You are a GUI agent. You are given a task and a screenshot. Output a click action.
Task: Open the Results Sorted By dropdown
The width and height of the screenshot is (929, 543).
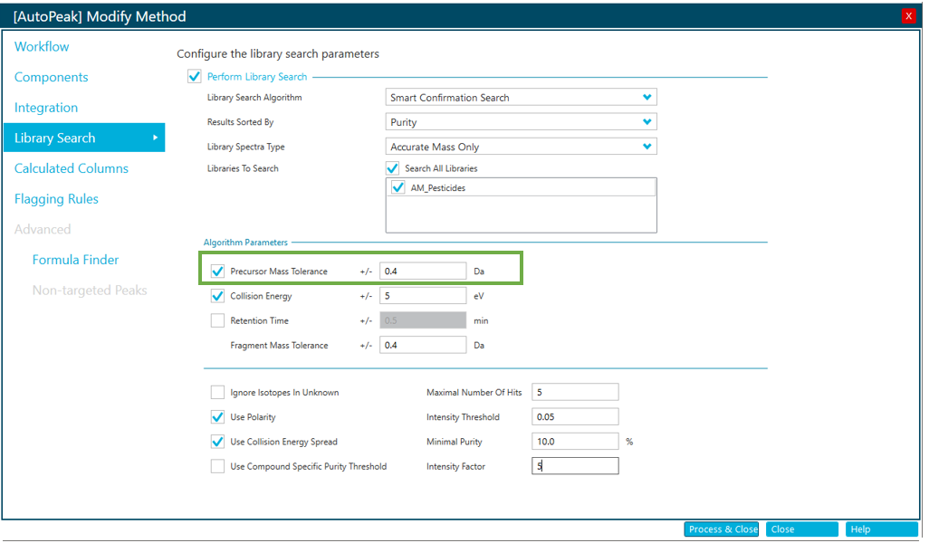pos(521,122)
